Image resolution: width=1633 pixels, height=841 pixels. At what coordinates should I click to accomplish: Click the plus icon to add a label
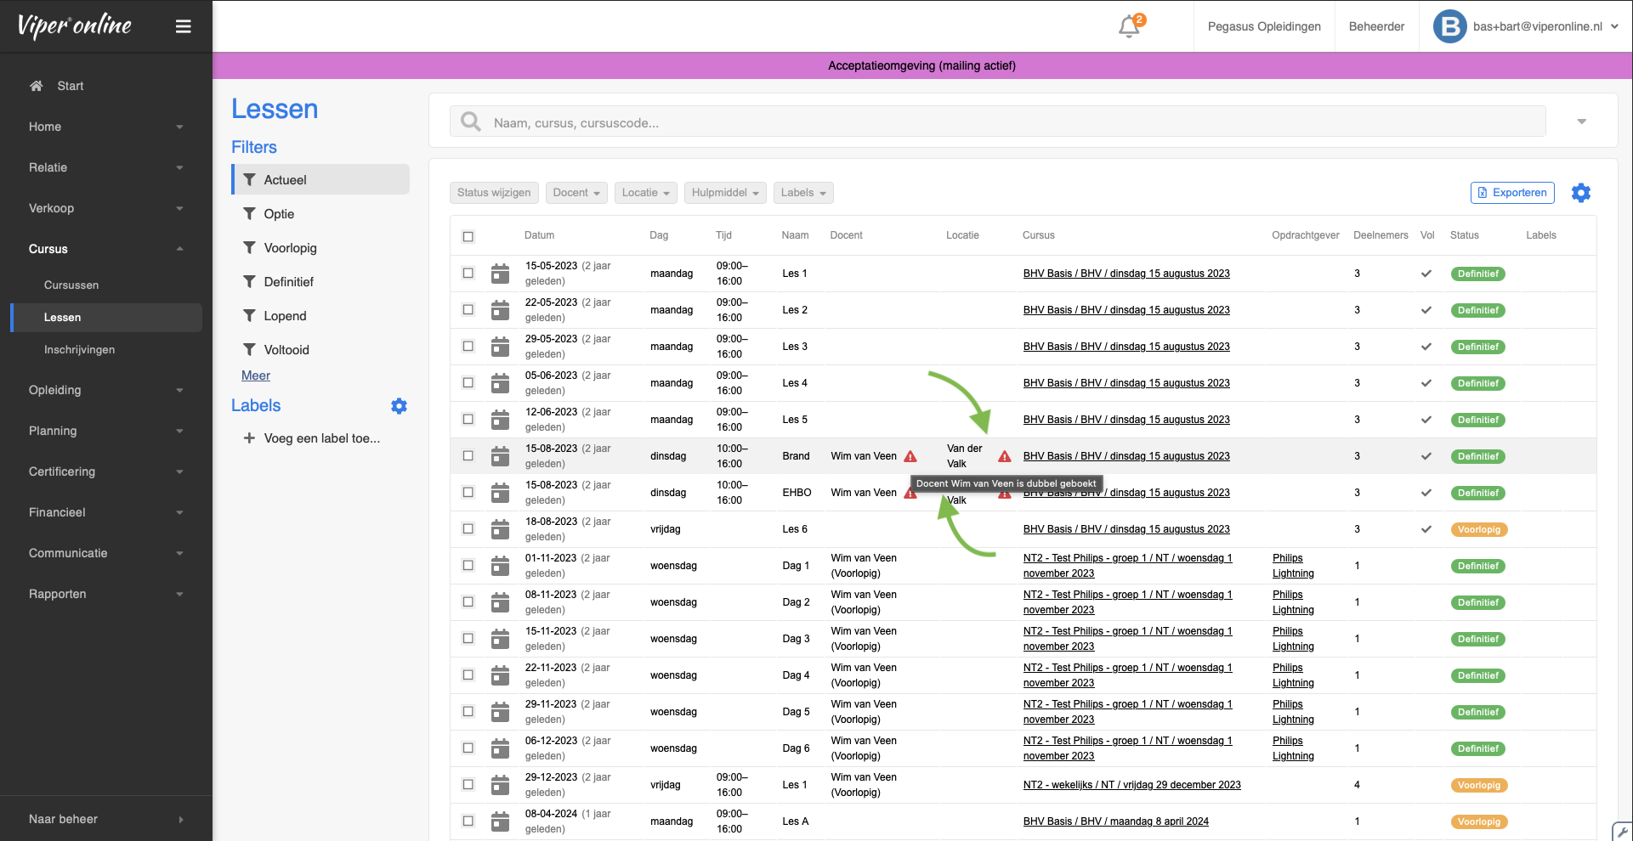point(249,438)
